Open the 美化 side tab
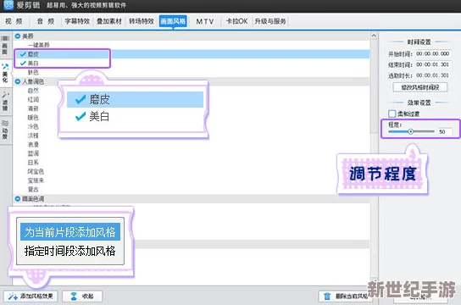 tap(5, 73)
